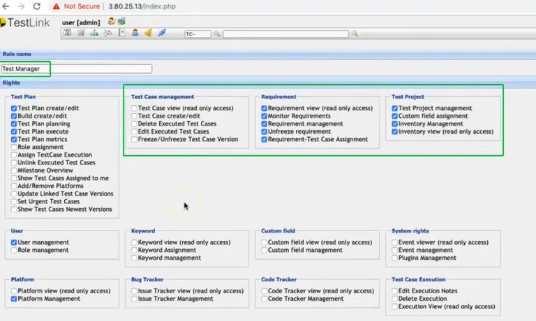Viewport: 536px width, 321px height.
Task: Enable Delete Execution right
Action: 394,299
